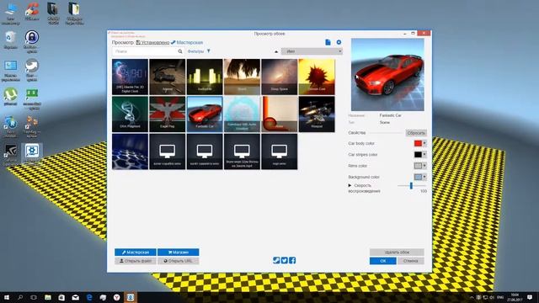Open the Wallpaper Engine settings gear
This screenshot has height=303, width=539.
point(339,42)
